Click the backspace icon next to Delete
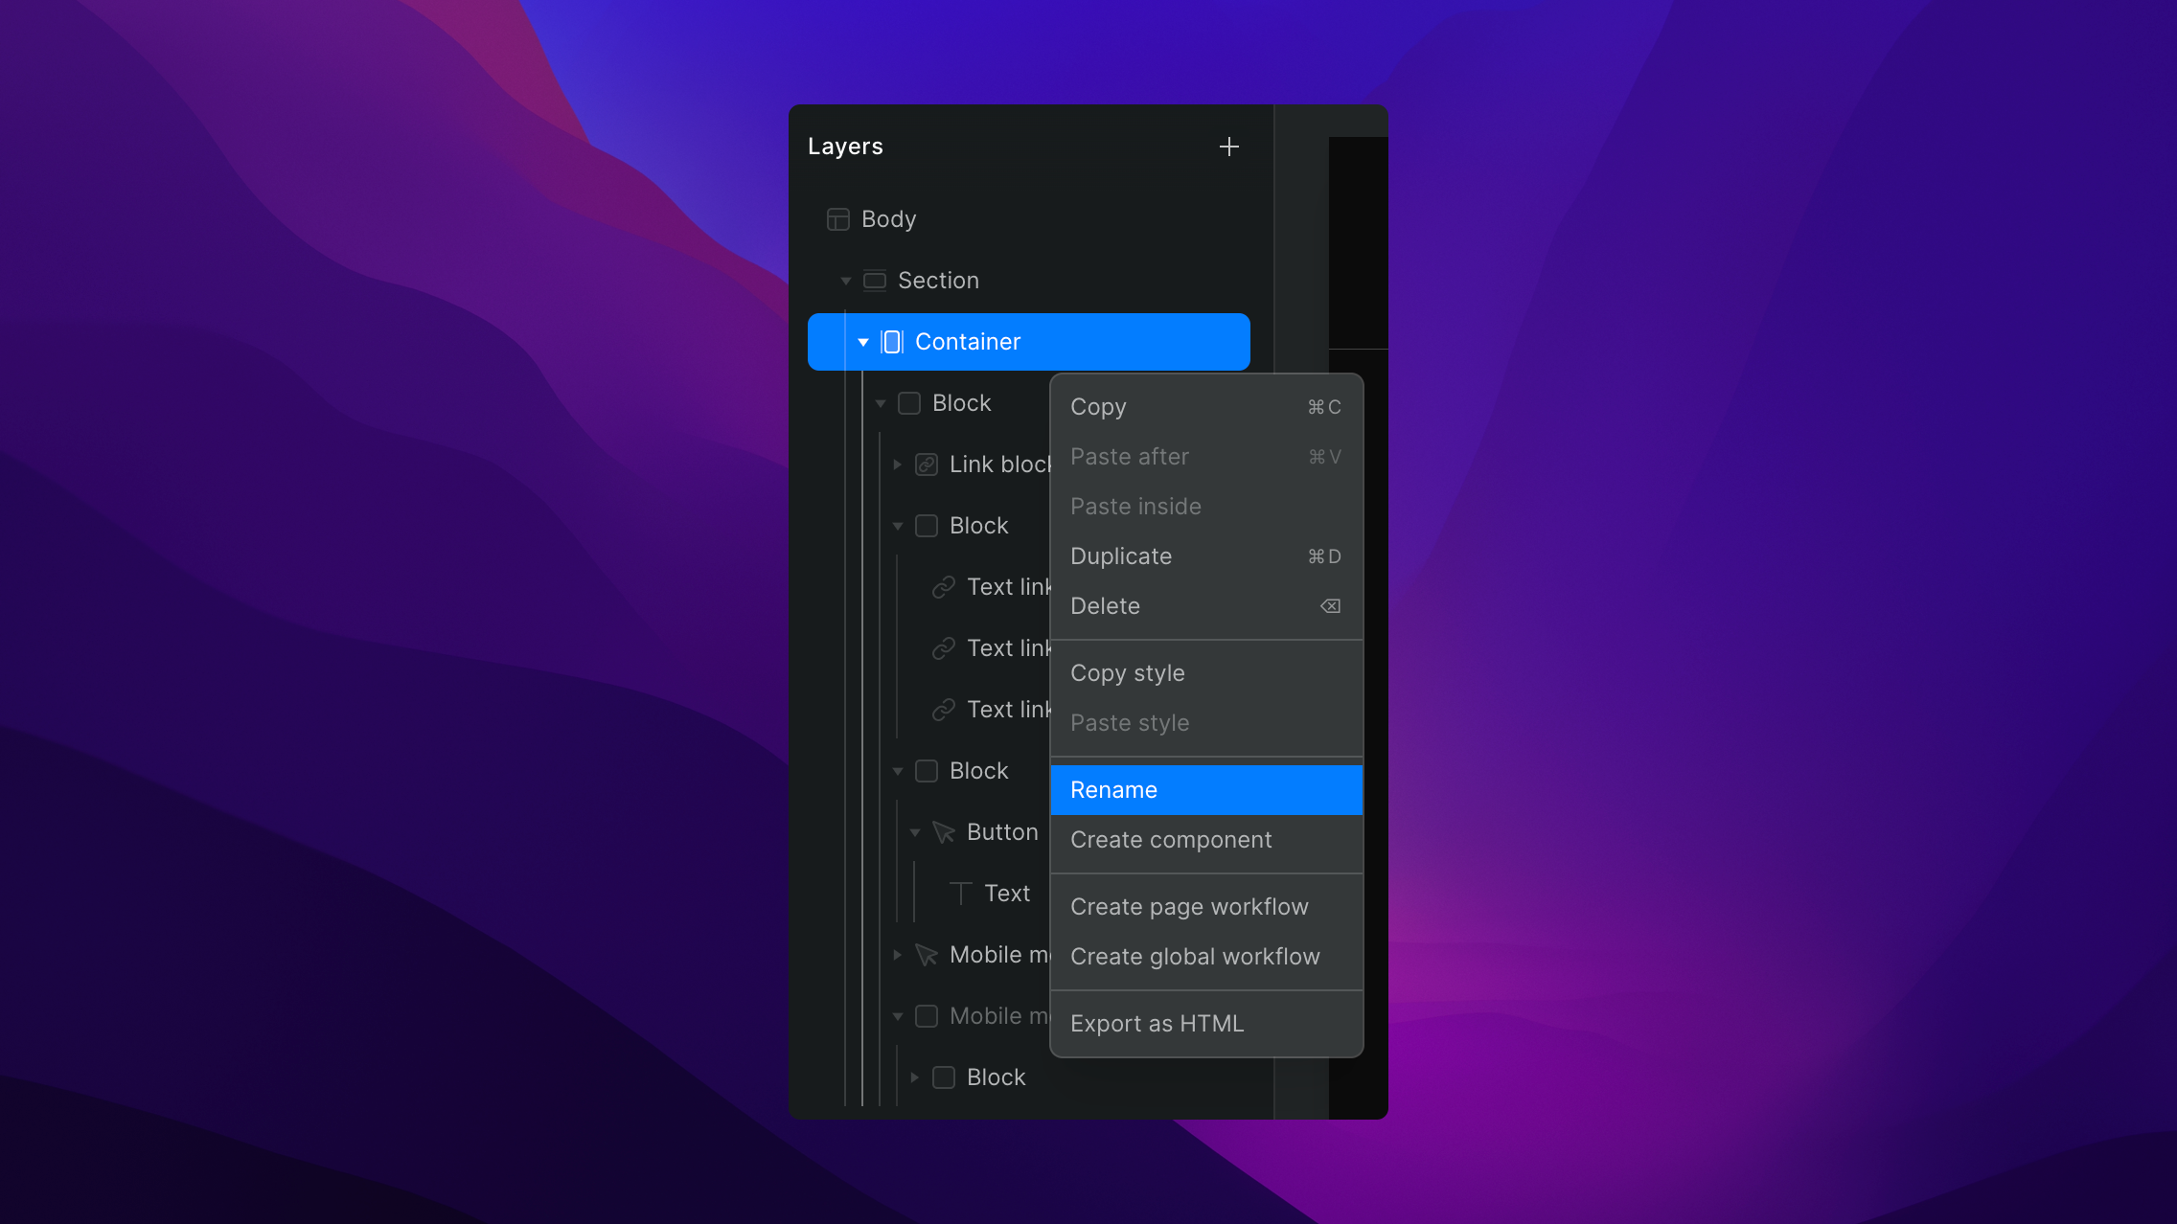The image size is (2177, 1224). [1330, 606]
